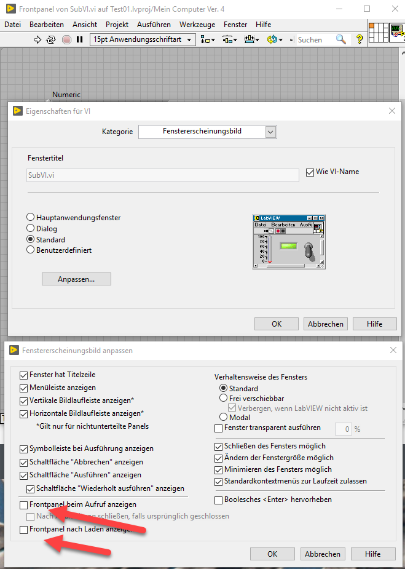Click the transparency percent value field
Image resolution: width=405 pixels, height=569 pixels.
(344, 429)
